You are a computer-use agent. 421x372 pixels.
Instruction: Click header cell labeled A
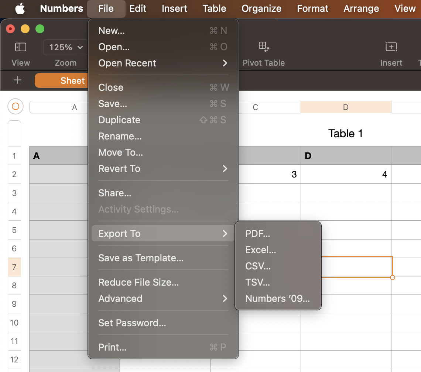[x=58, y=156]
